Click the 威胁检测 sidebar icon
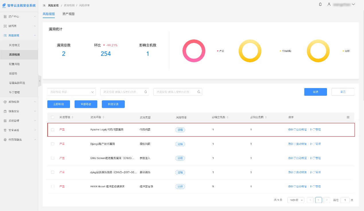The width and height of the screenshot is (364, 211). [x=5, y=102]
